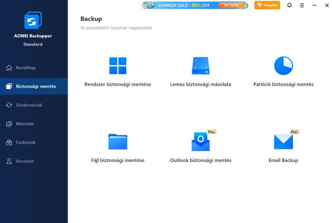
Task: Open Email Backup via the envelope icon
Action: click(284, 142)
